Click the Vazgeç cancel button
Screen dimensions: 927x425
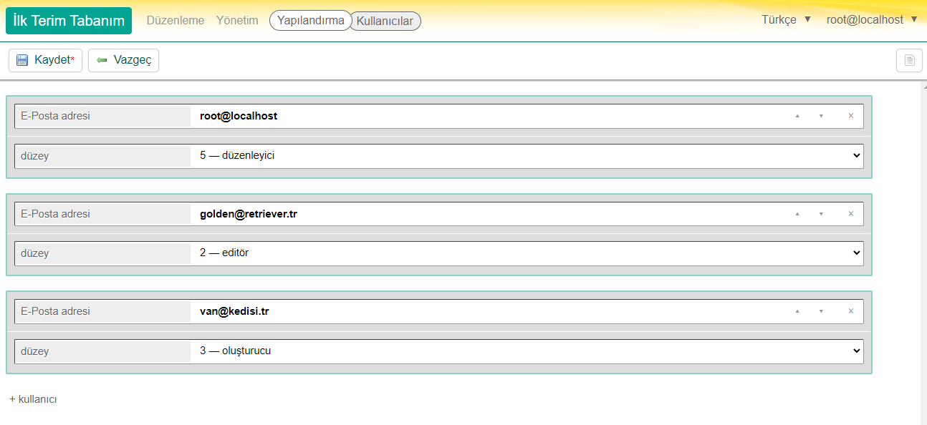click(x=123, y=60)
